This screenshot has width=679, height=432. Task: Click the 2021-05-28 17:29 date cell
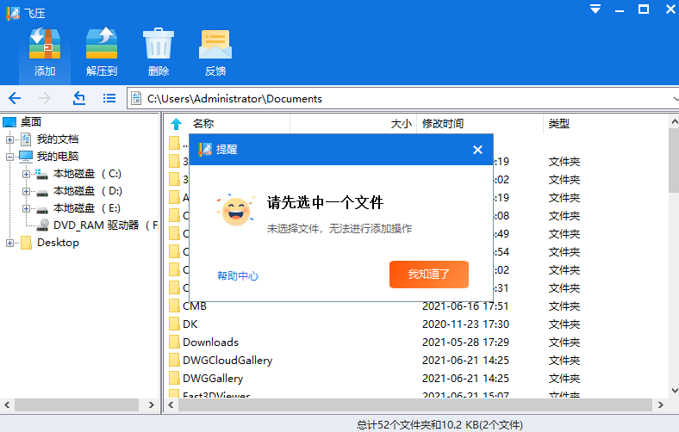(x=465, y=342)
